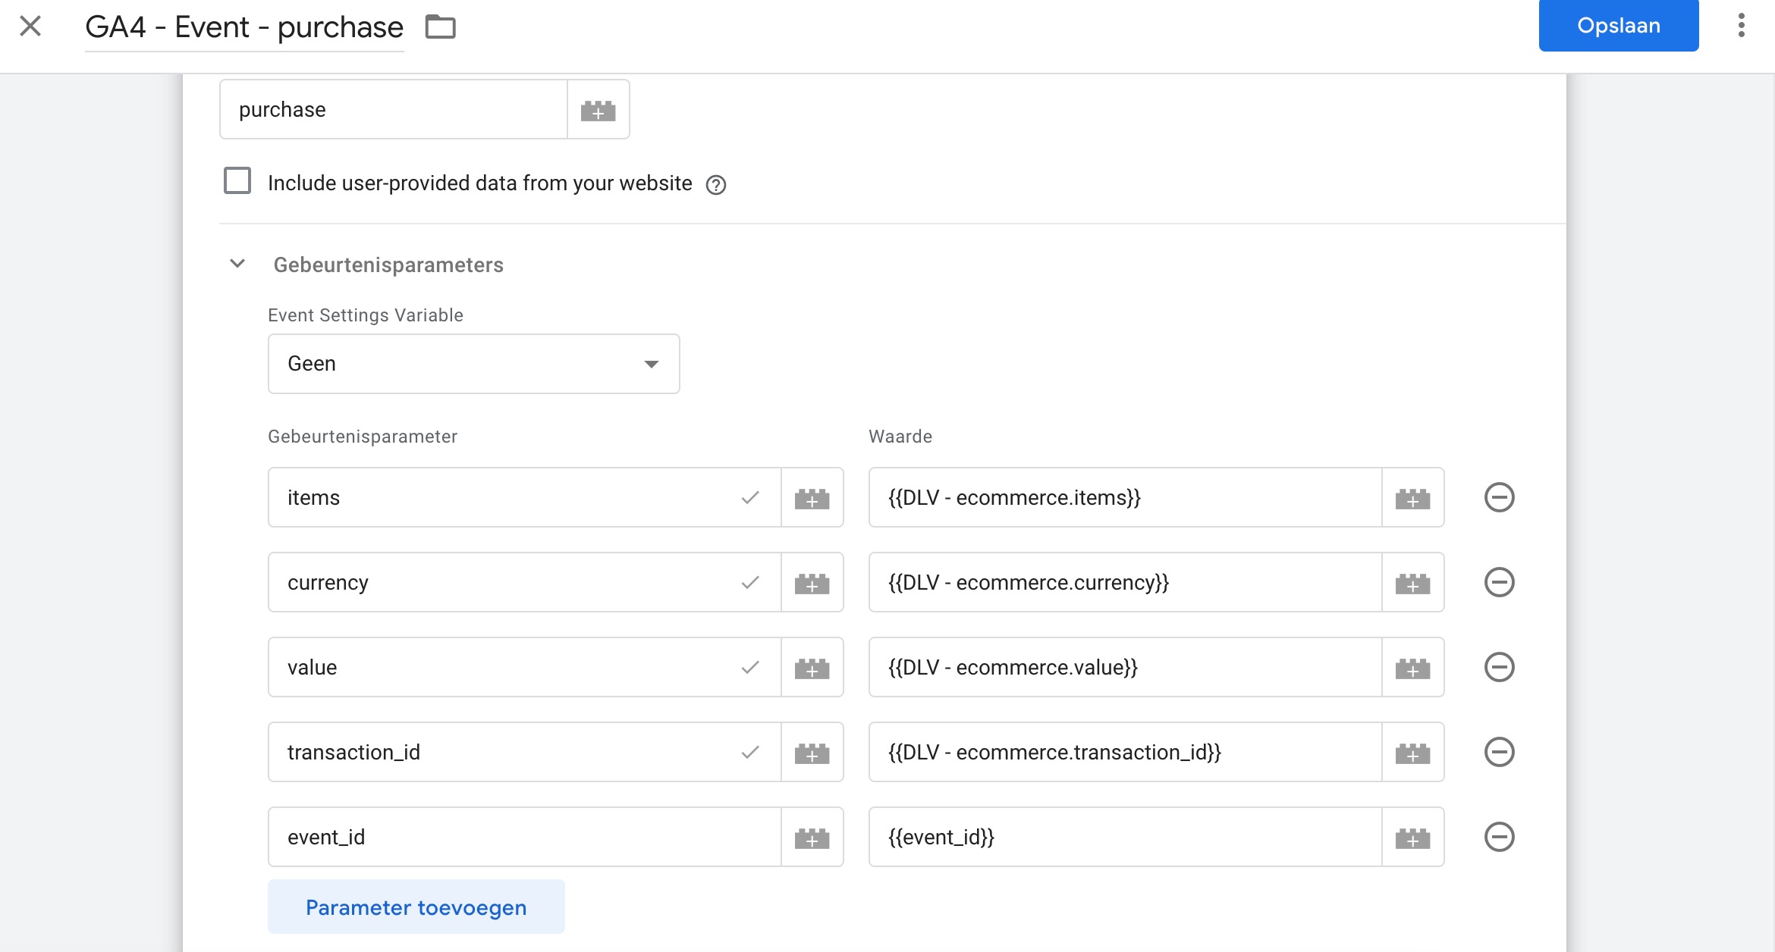Insert variable for the {{event_id}} value

coord(1412,838)
